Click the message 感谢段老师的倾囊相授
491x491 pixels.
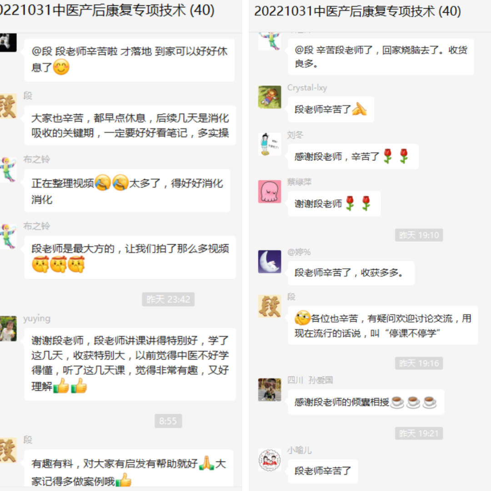coord(366,402)
